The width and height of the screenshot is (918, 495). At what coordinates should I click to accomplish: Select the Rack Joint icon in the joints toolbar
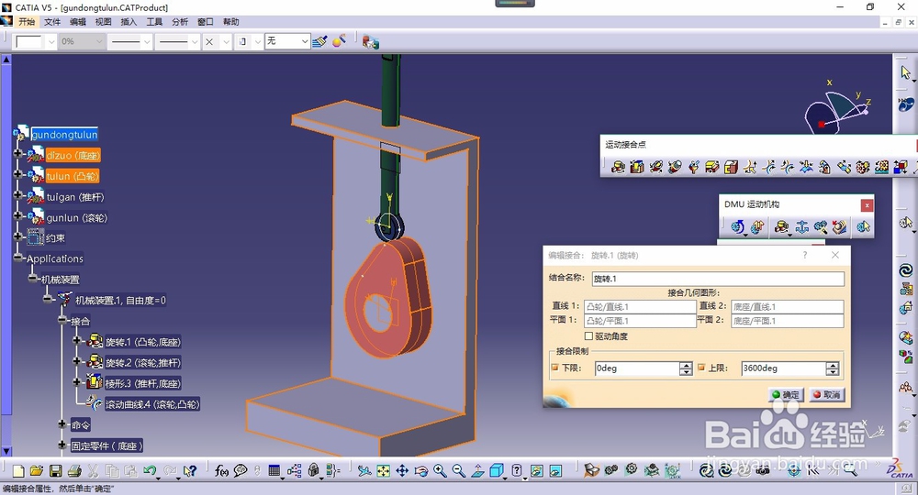pyautogui.click(x=881, y=168)
